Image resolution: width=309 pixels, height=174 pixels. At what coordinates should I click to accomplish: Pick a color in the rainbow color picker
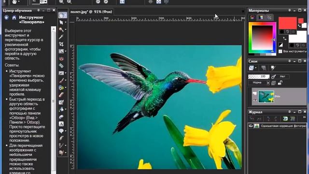pos(262,38)
